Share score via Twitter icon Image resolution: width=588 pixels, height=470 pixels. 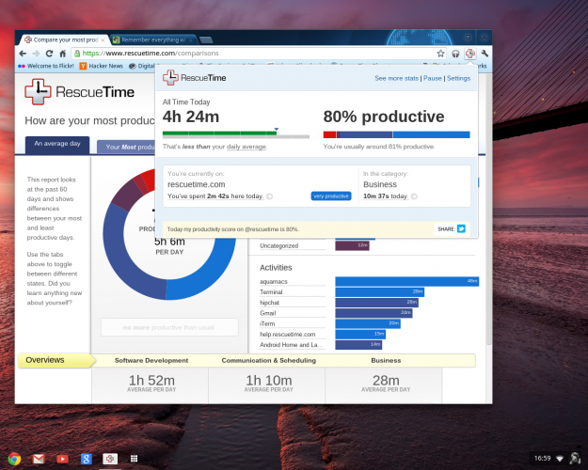pos(461,228)
